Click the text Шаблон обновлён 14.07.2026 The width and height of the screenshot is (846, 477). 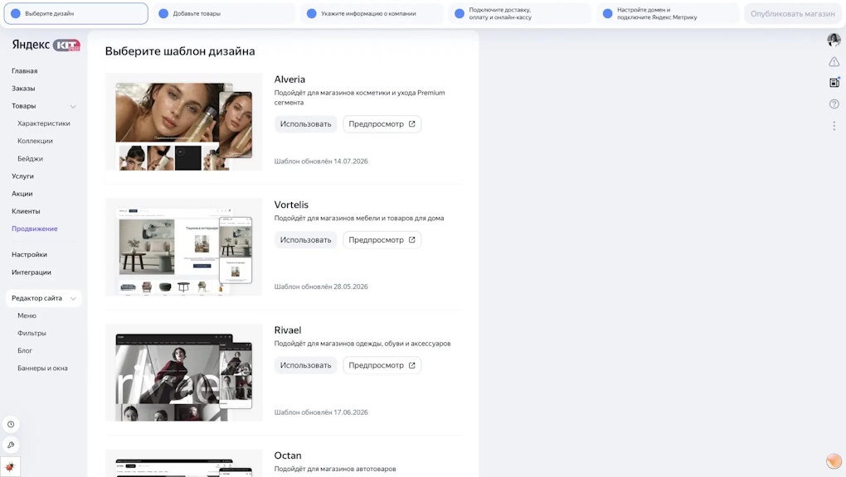coord(321,161)
